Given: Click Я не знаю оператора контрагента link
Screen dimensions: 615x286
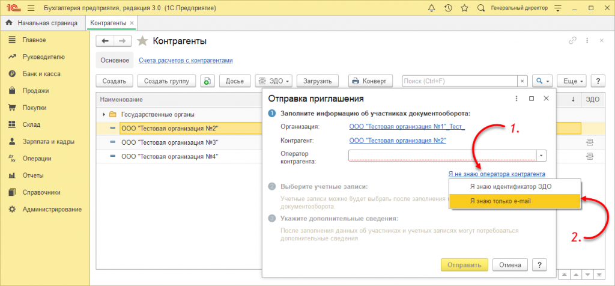Looking at the screenshot, I should 497,174.
